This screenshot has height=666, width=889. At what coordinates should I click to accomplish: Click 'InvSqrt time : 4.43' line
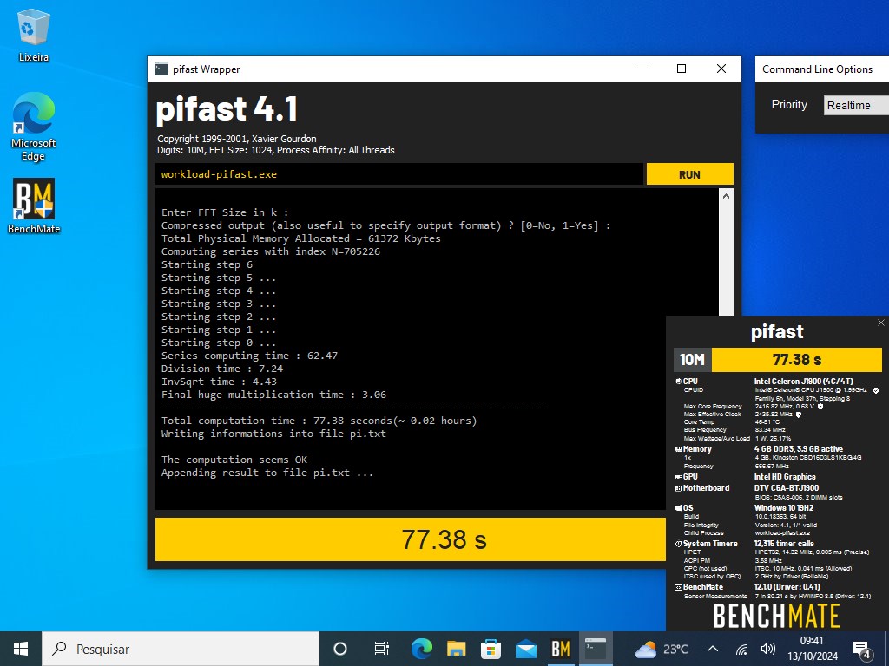tap(219, 382)
